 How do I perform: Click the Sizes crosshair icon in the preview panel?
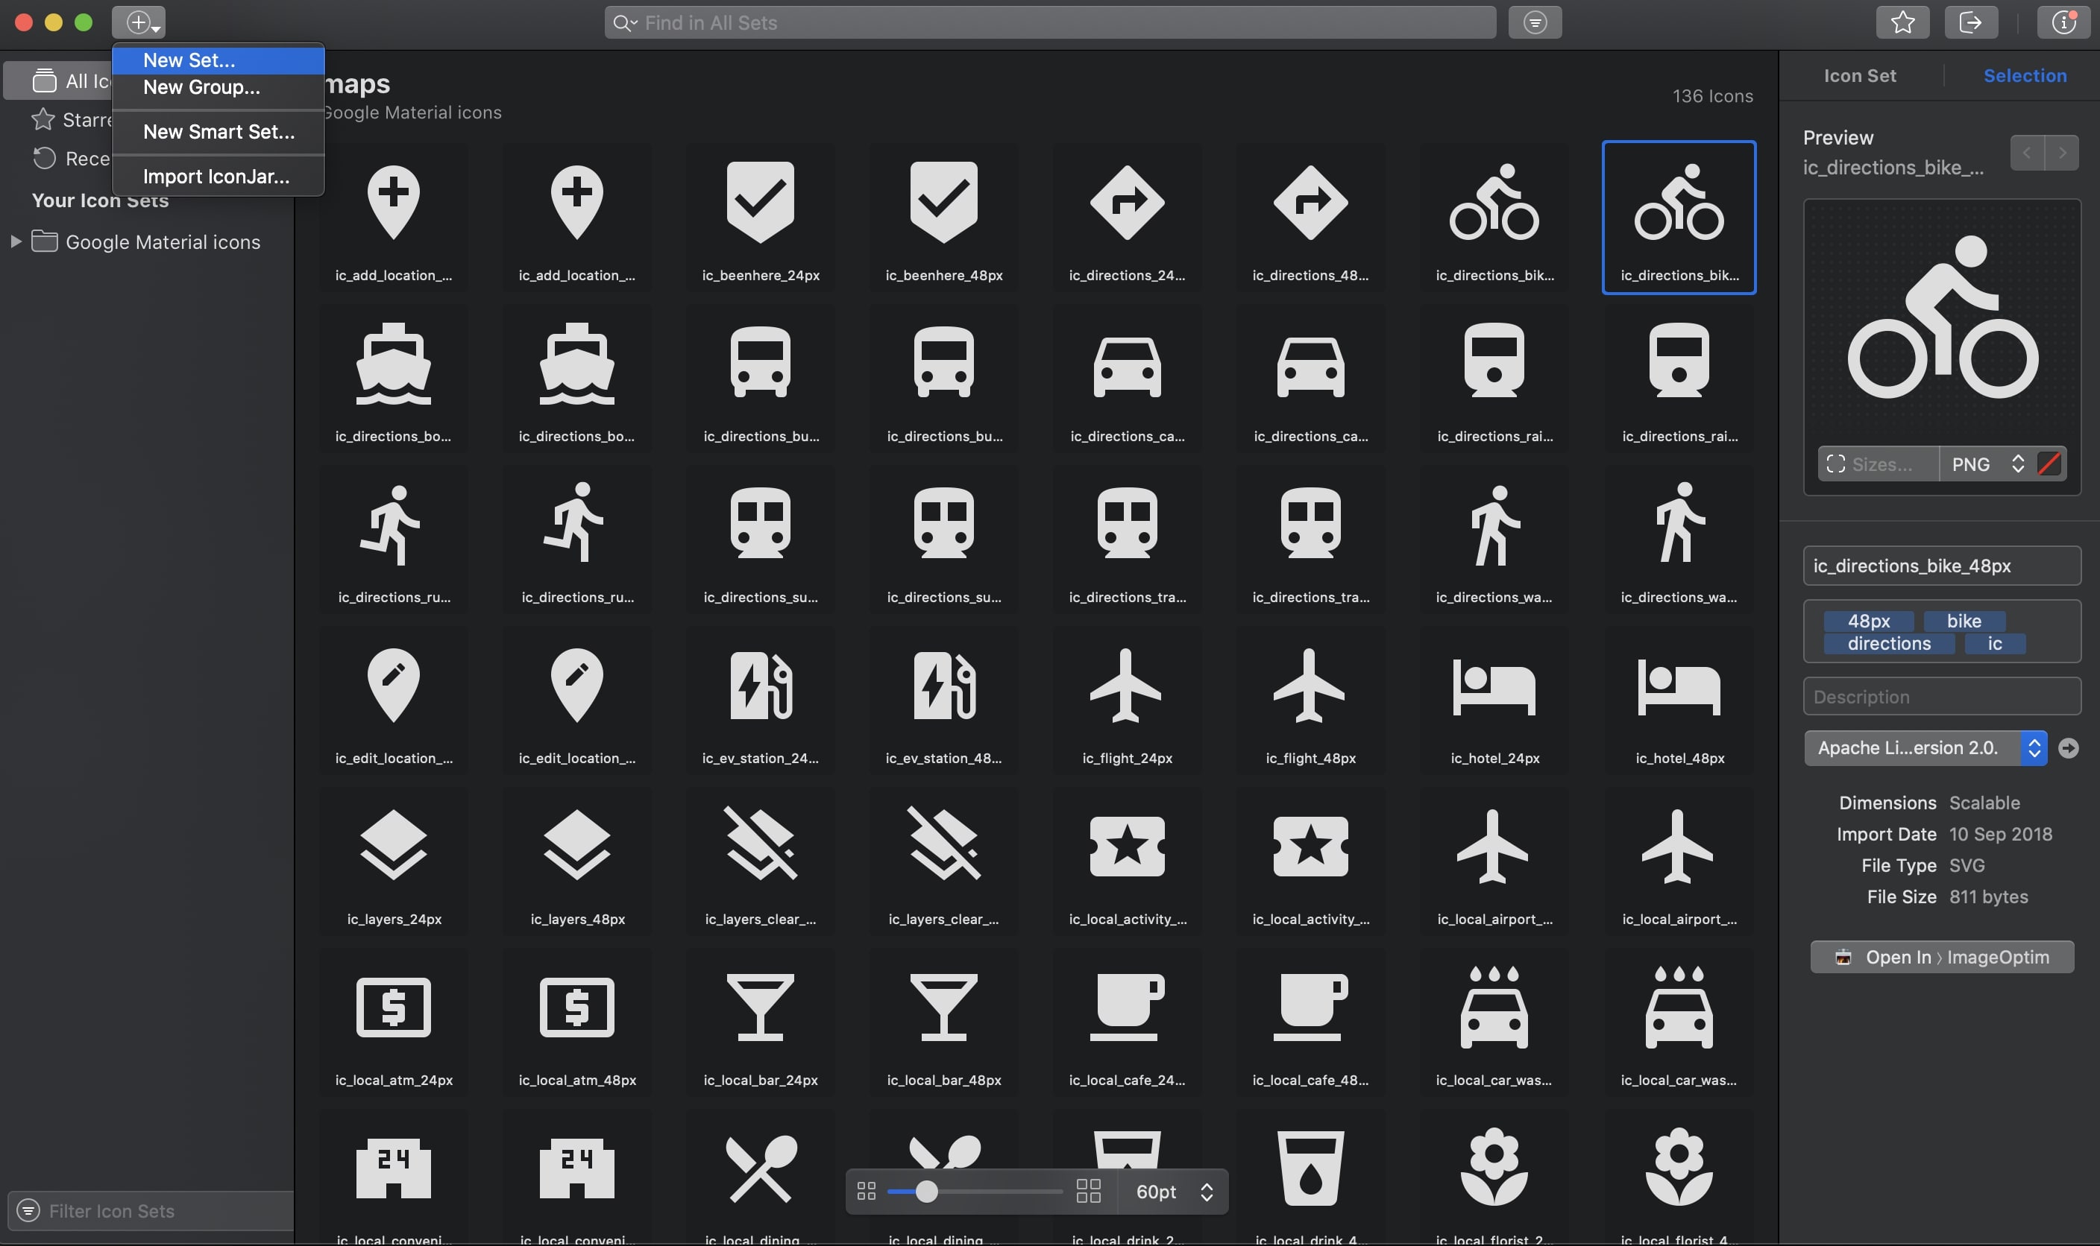[1836, 464]
